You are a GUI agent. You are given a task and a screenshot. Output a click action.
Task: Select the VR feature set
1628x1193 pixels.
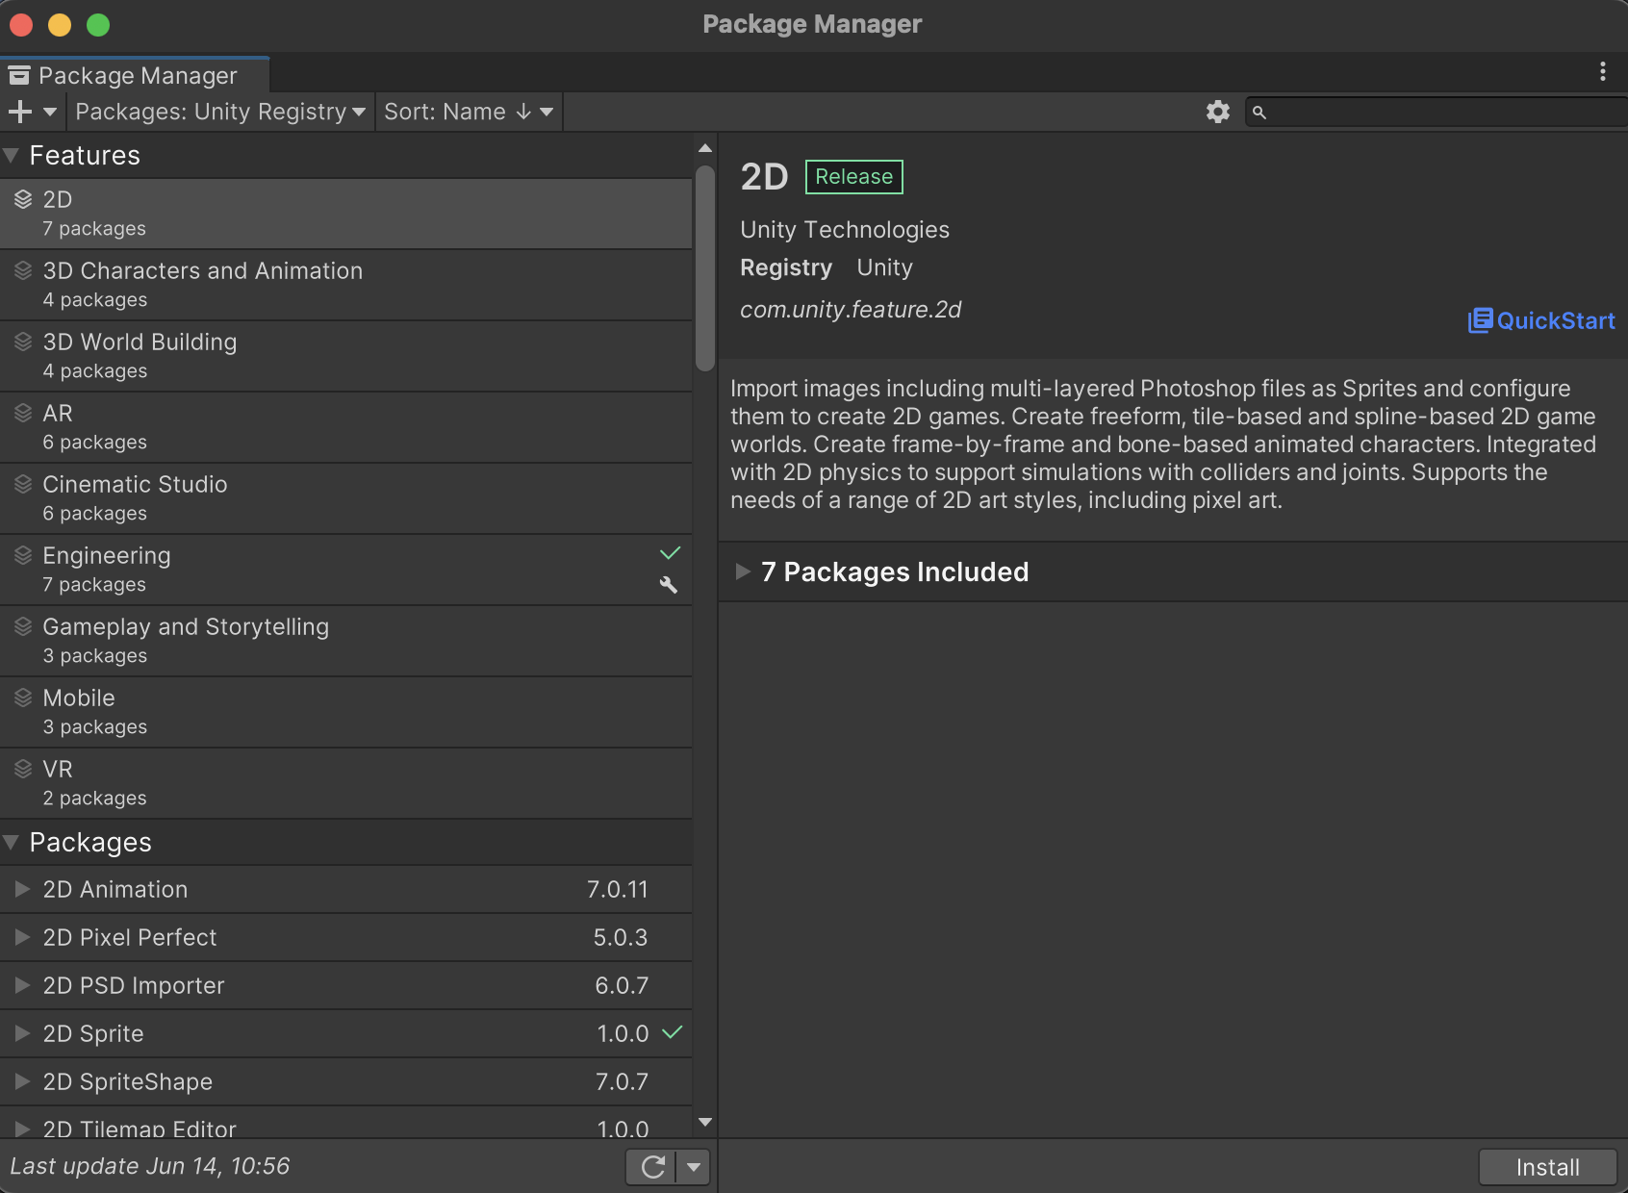[x=345, y=783]
